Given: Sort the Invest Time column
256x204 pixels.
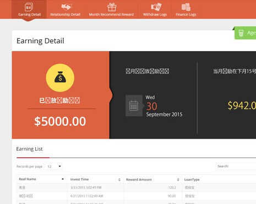Looking at the screenshot, I should [x=119, y=179].
